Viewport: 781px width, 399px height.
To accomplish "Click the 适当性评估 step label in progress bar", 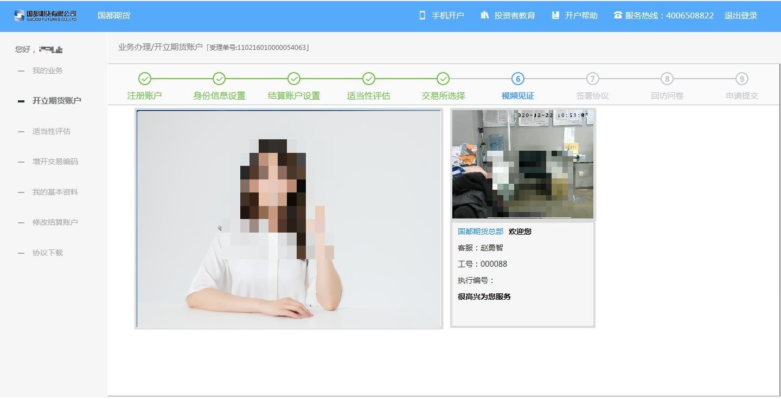I will (x=369, y=96).
